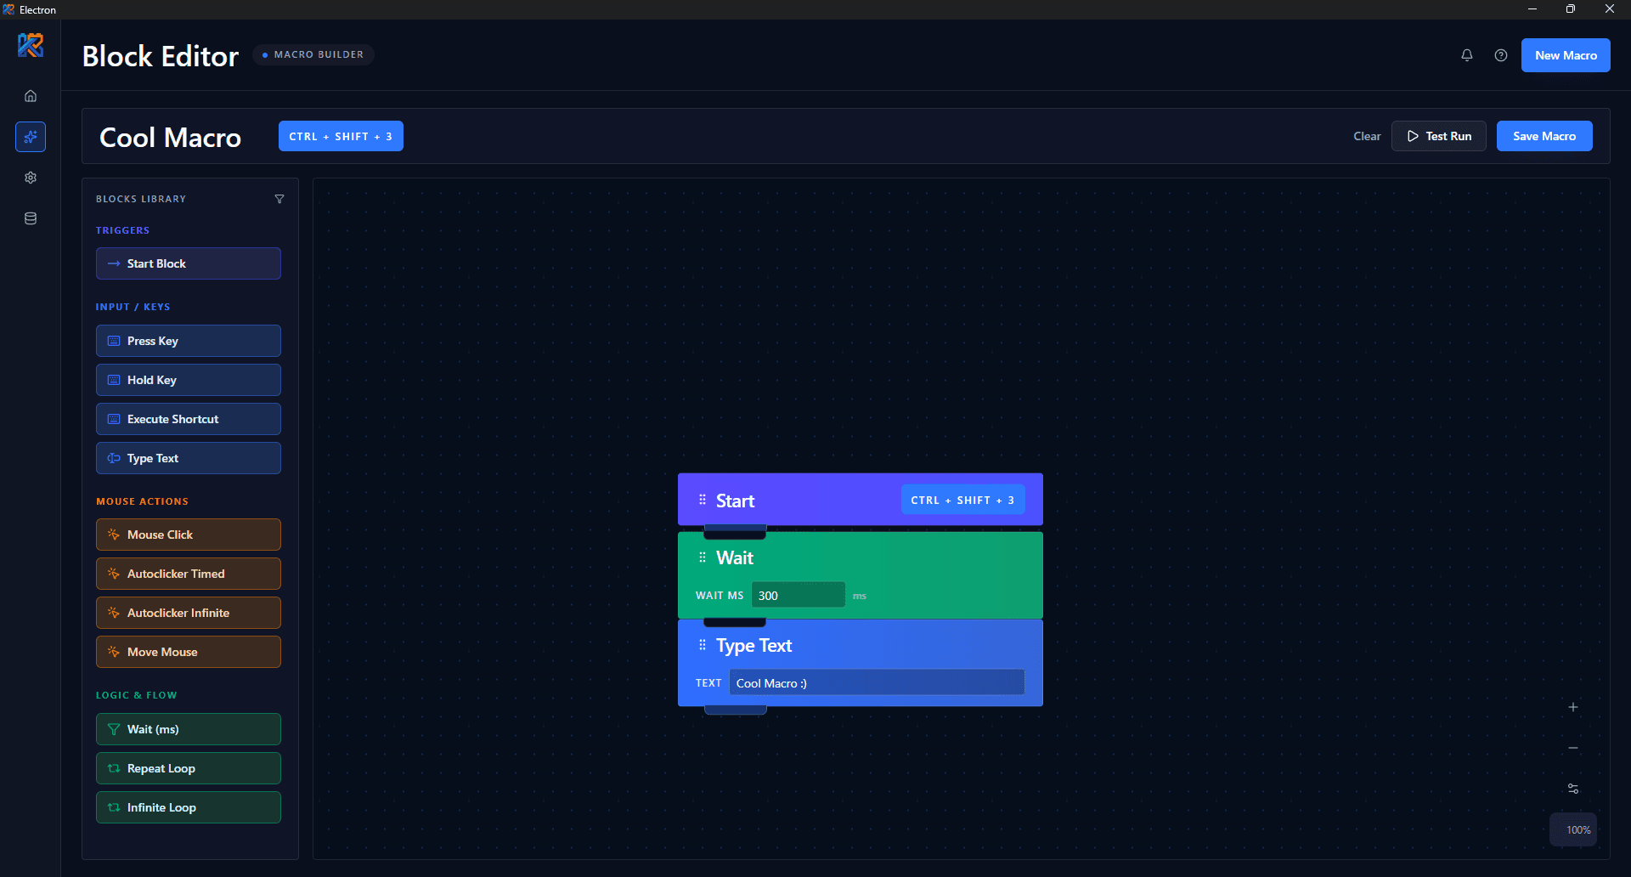Click the Test Run button
Screen dimensions: 1631x877
(1439, 136)
